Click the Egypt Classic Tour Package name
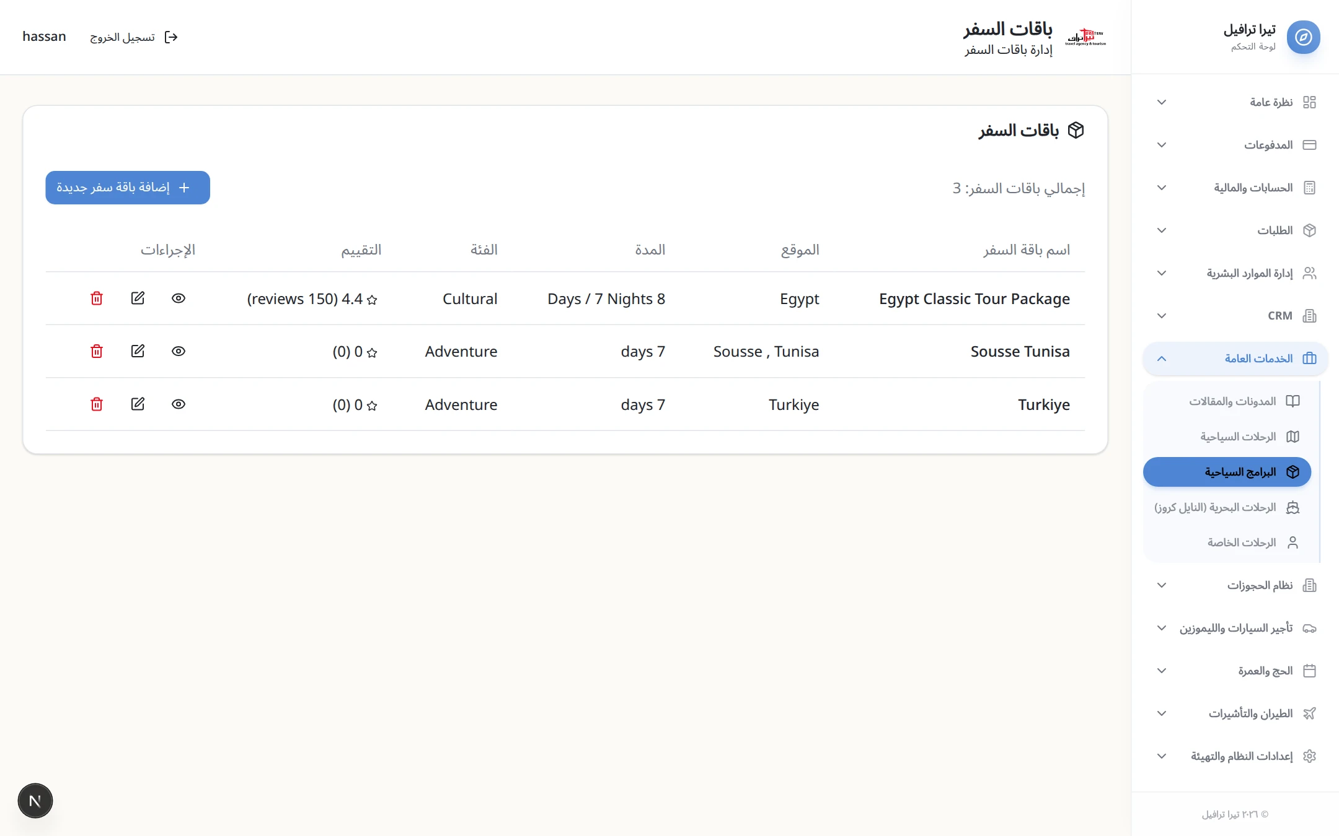Viewport: 1339px width, 836px height. [974, 298]
